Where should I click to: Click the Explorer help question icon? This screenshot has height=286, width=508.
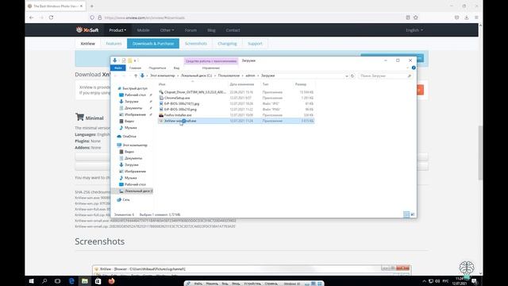tap(414, 68)
